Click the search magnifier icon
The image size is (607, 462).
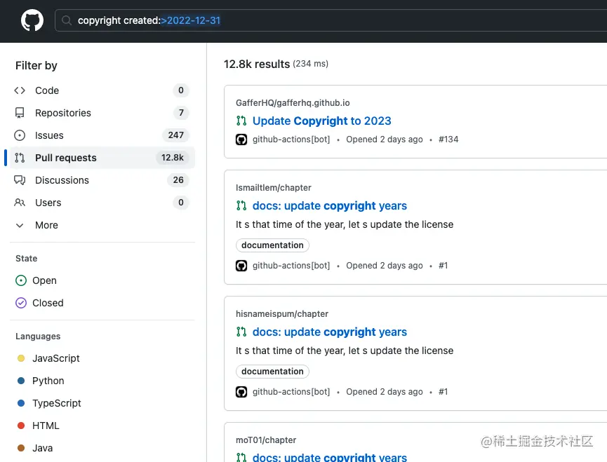coord(67,20)
